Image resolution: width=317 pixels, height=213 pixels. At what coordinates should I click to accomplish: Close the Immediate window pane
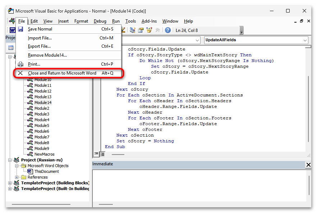click(x=308, y=165)
